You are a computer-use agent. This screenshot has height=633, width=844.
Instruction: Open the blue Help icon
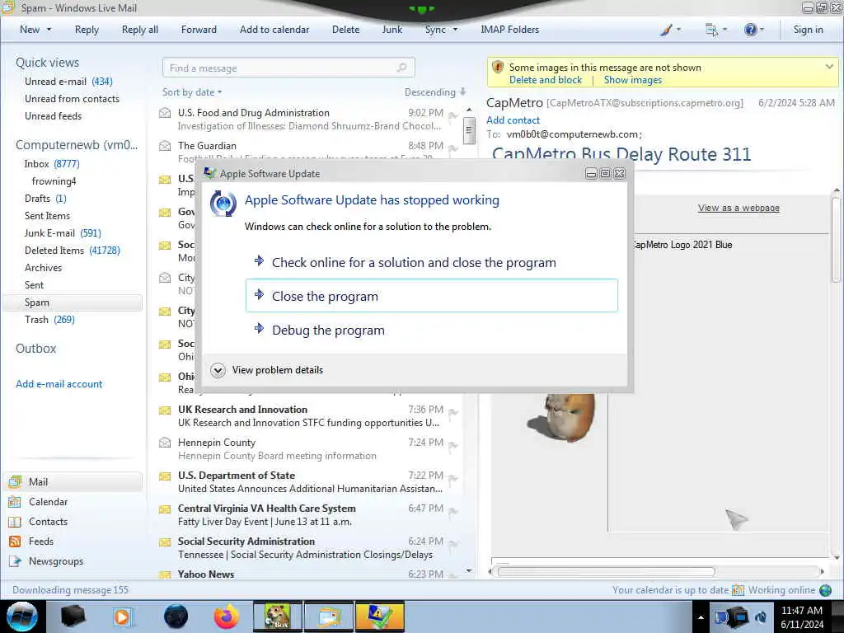[x=750, y=30]
